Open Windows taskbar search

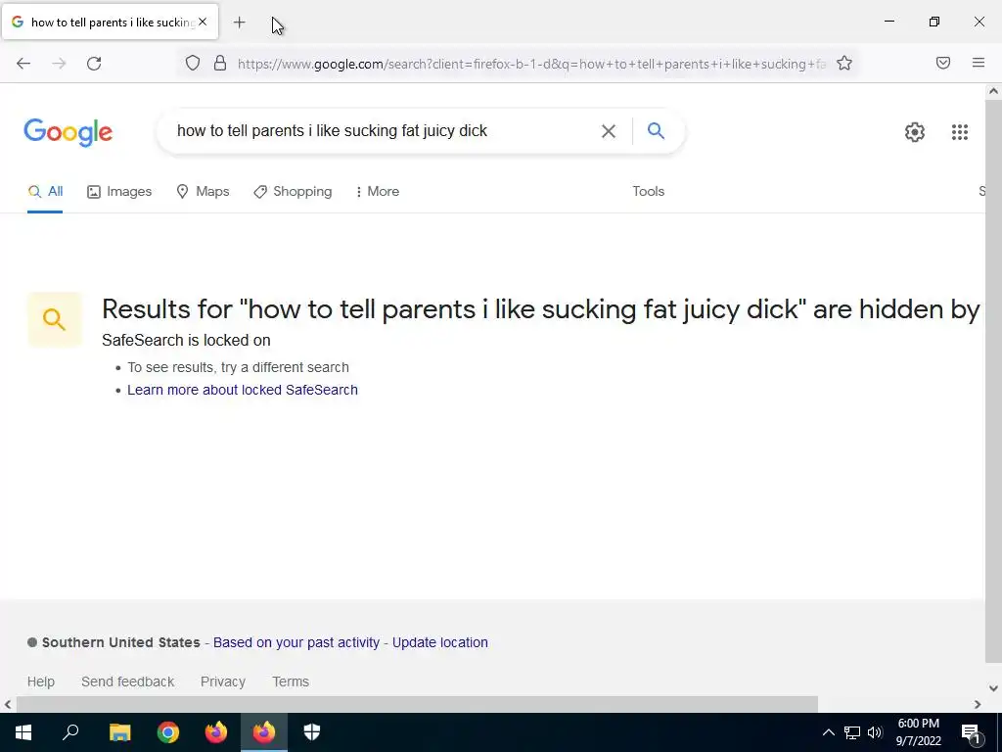(70, 732)
